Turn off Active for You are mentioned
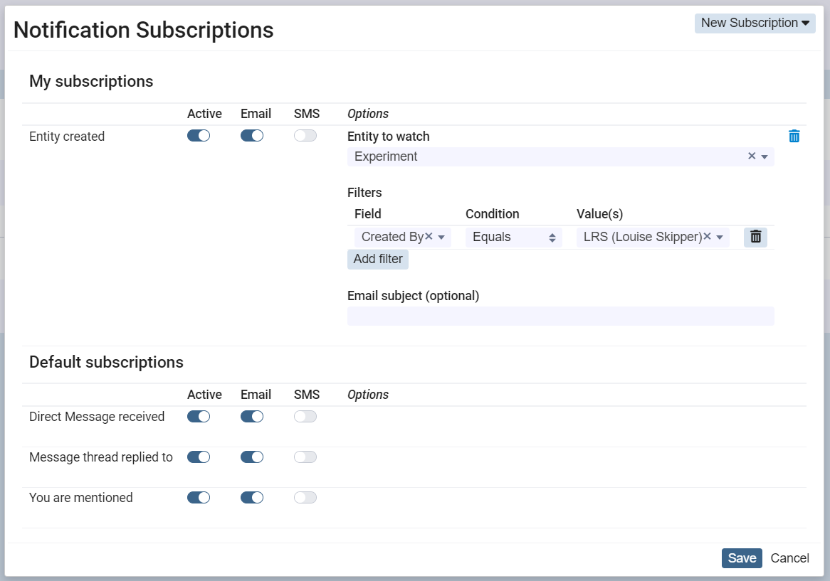This screenshot has height=581, width=830. coord(199,498)
